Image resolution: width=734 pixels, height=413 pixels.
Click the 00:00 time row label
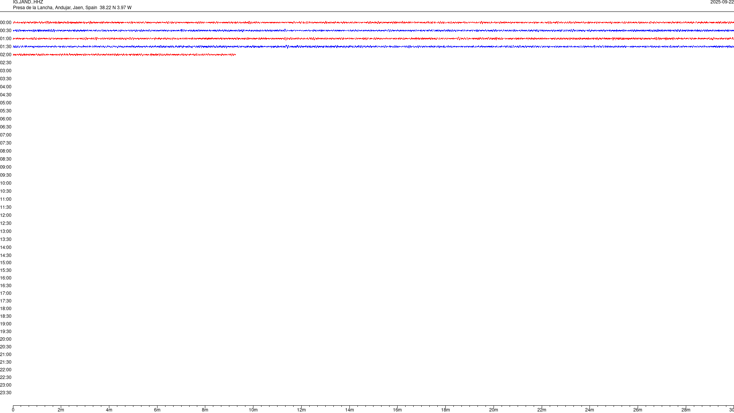(6, 23)
